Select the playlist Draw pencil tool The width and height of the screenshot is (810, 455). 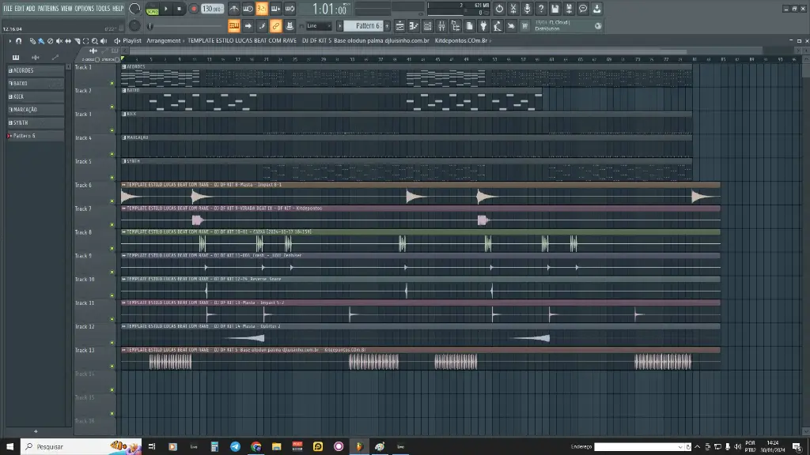coord(32,41)
